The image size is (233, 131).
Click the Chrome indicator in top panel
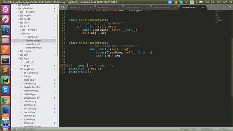pyautogui.click(x=175, y=2)
